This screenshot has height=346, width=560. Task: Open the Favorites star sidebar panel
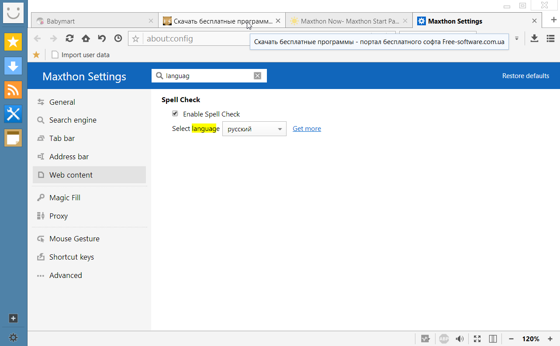click(14, 42)
